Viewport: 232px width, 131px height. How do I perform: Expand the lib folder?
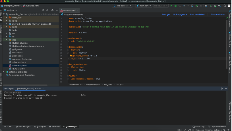pyautogui.click(x=7, y=36)
